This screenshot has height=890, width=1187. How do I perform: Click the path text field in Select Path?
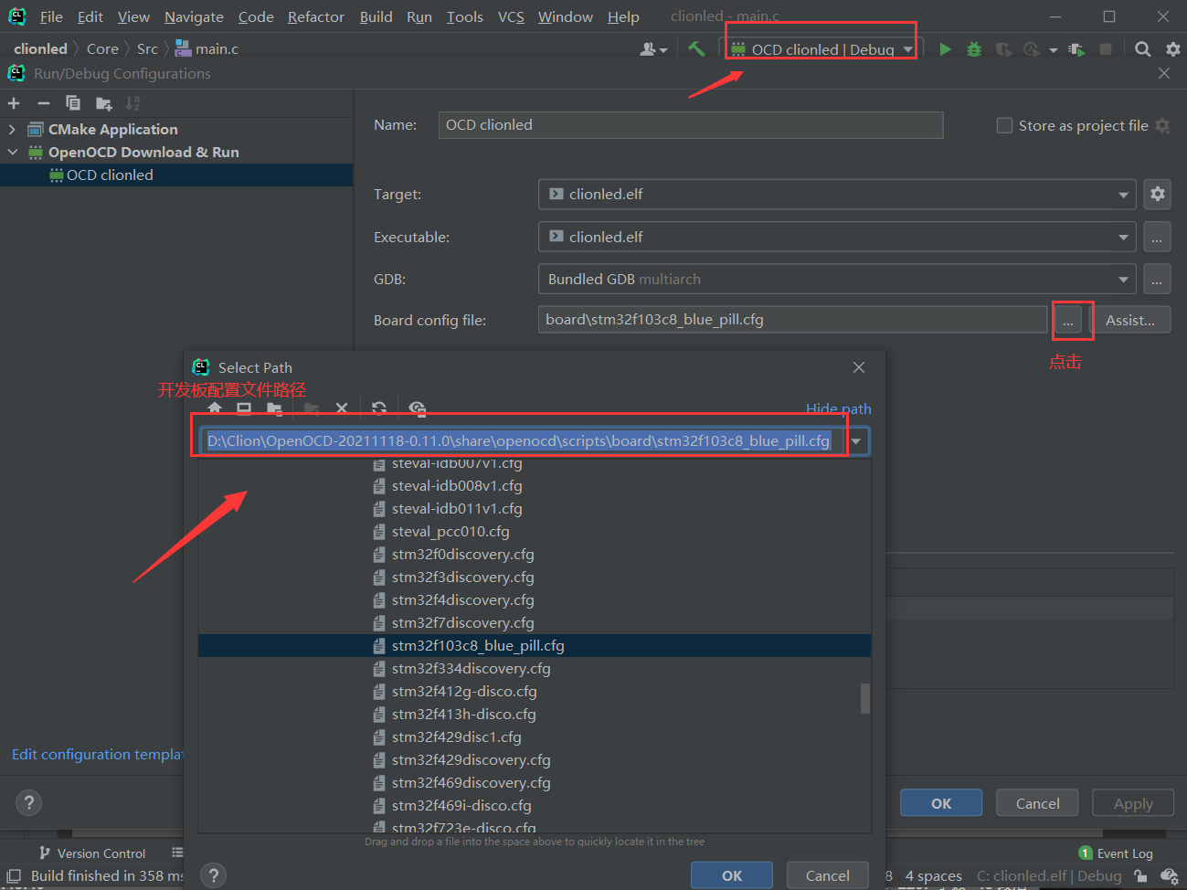point(523,441)
